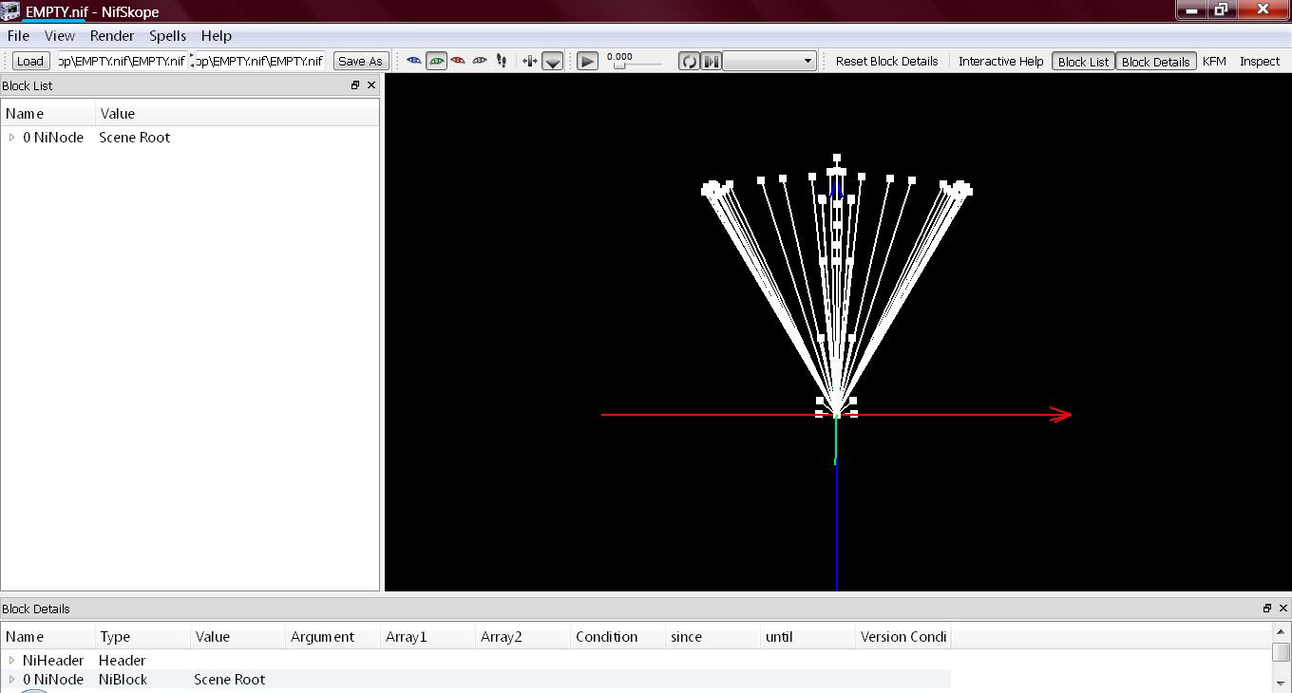Image resolution: width=1292 pixels, height=693 pixels.
Task: Open the animation sequence dropdown
Action: point(769,61)
